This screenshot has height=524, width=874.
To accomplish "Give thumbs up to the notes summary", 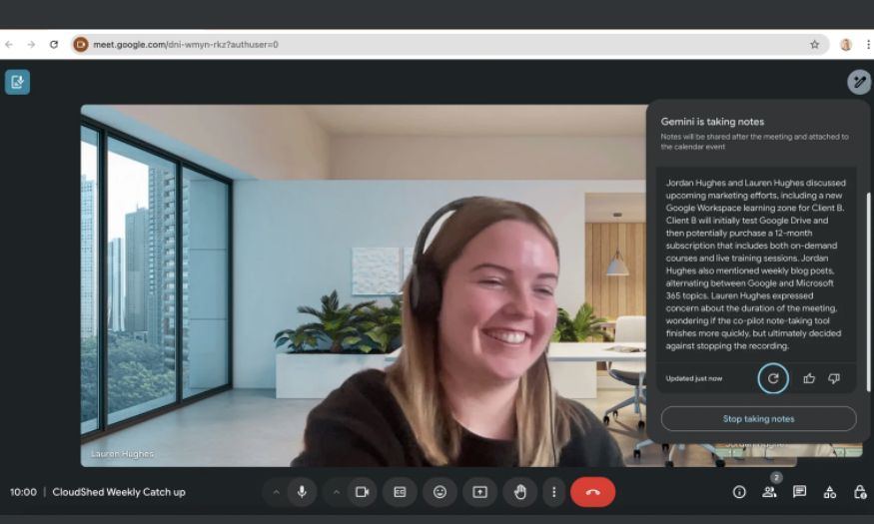I will click(x=809, y=378).
